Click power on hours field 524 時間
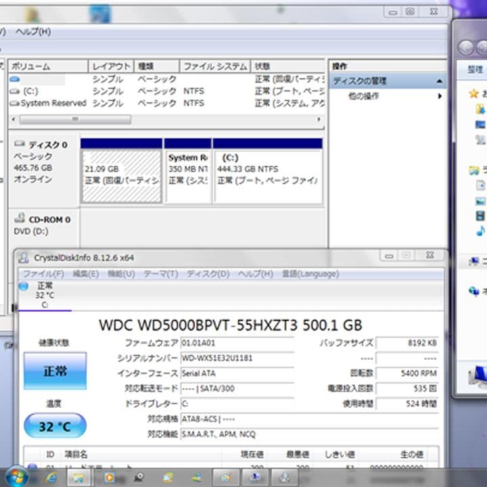487x487 pixels. (x=407, y=404)
